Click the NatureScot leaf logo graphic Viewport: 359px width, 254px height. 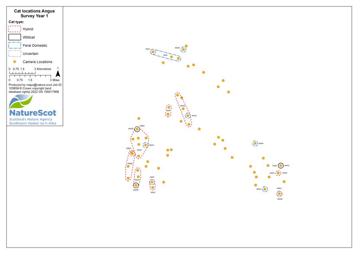pos(21,101)
